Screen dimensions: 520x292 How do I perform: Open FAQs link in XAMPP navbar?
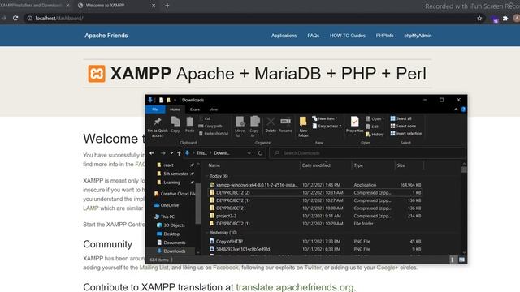tap(314, 36)
